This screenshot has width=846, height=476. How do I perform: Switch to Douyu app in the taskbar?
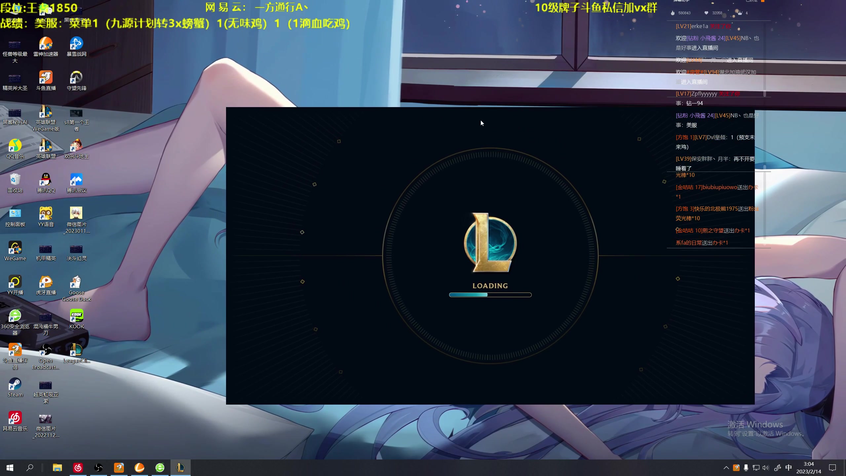coord(119,468)
